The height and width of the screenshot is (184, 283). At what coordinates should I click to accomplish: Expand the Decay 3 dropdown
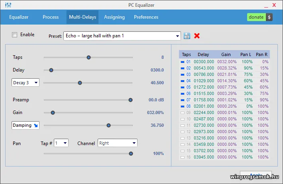click(26, 83)
